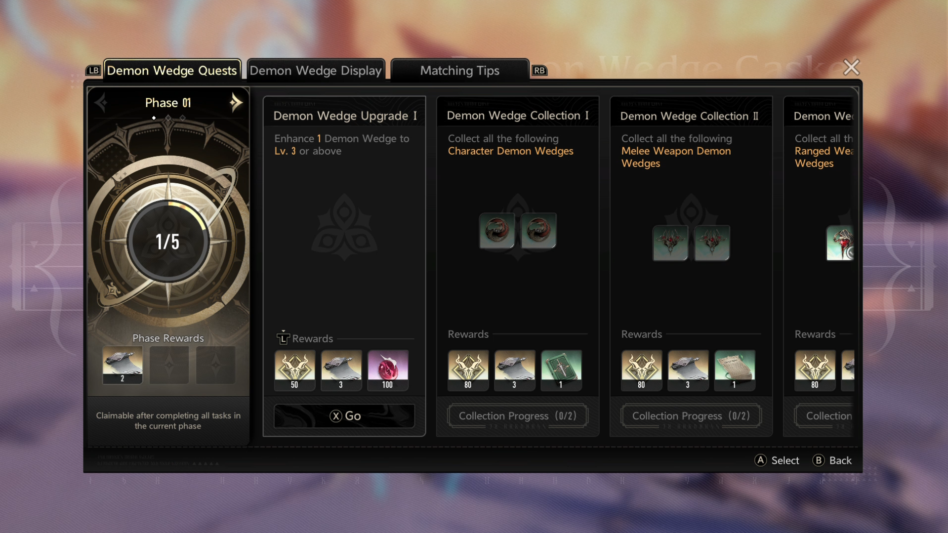Image resolution: width=948 pixels, height=533 pixels.
Task: Click the Back button prompt
Action: coord(832,460)
